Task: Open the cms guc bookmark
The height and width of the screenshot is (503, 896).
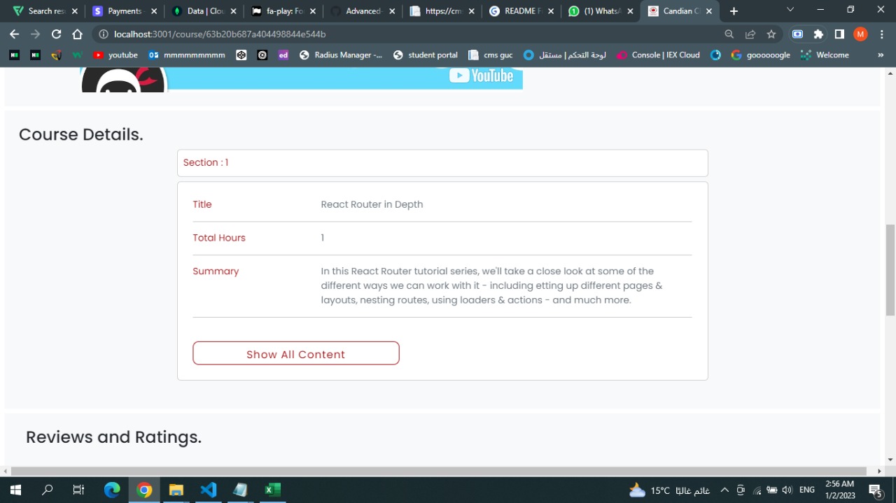Action: 491,55
